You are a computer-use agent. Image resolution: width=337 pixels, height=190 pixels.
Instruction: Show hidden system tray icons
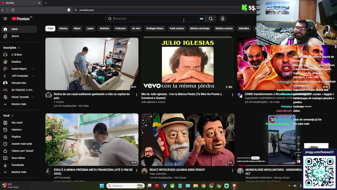(x=289, y=186)
